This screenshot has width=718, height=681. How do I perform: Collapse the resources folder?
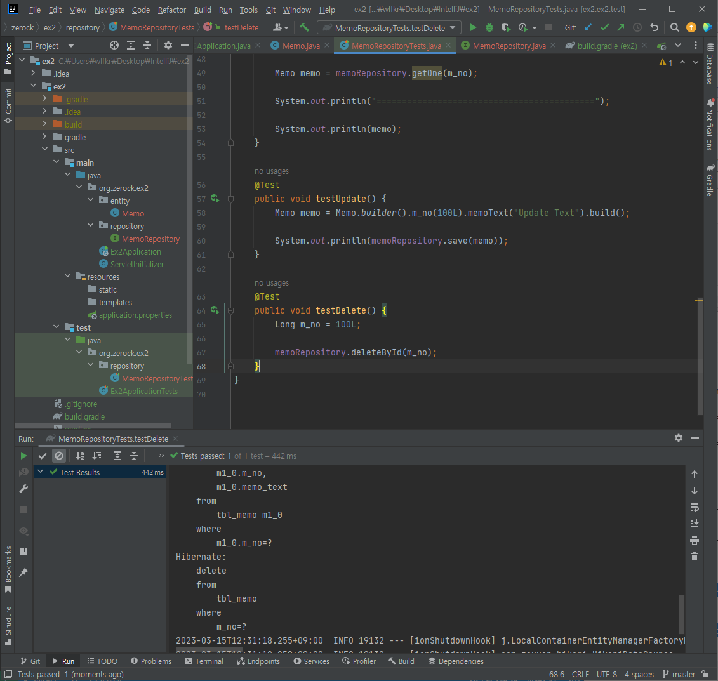pyautogui.click(x=67, y=276)
